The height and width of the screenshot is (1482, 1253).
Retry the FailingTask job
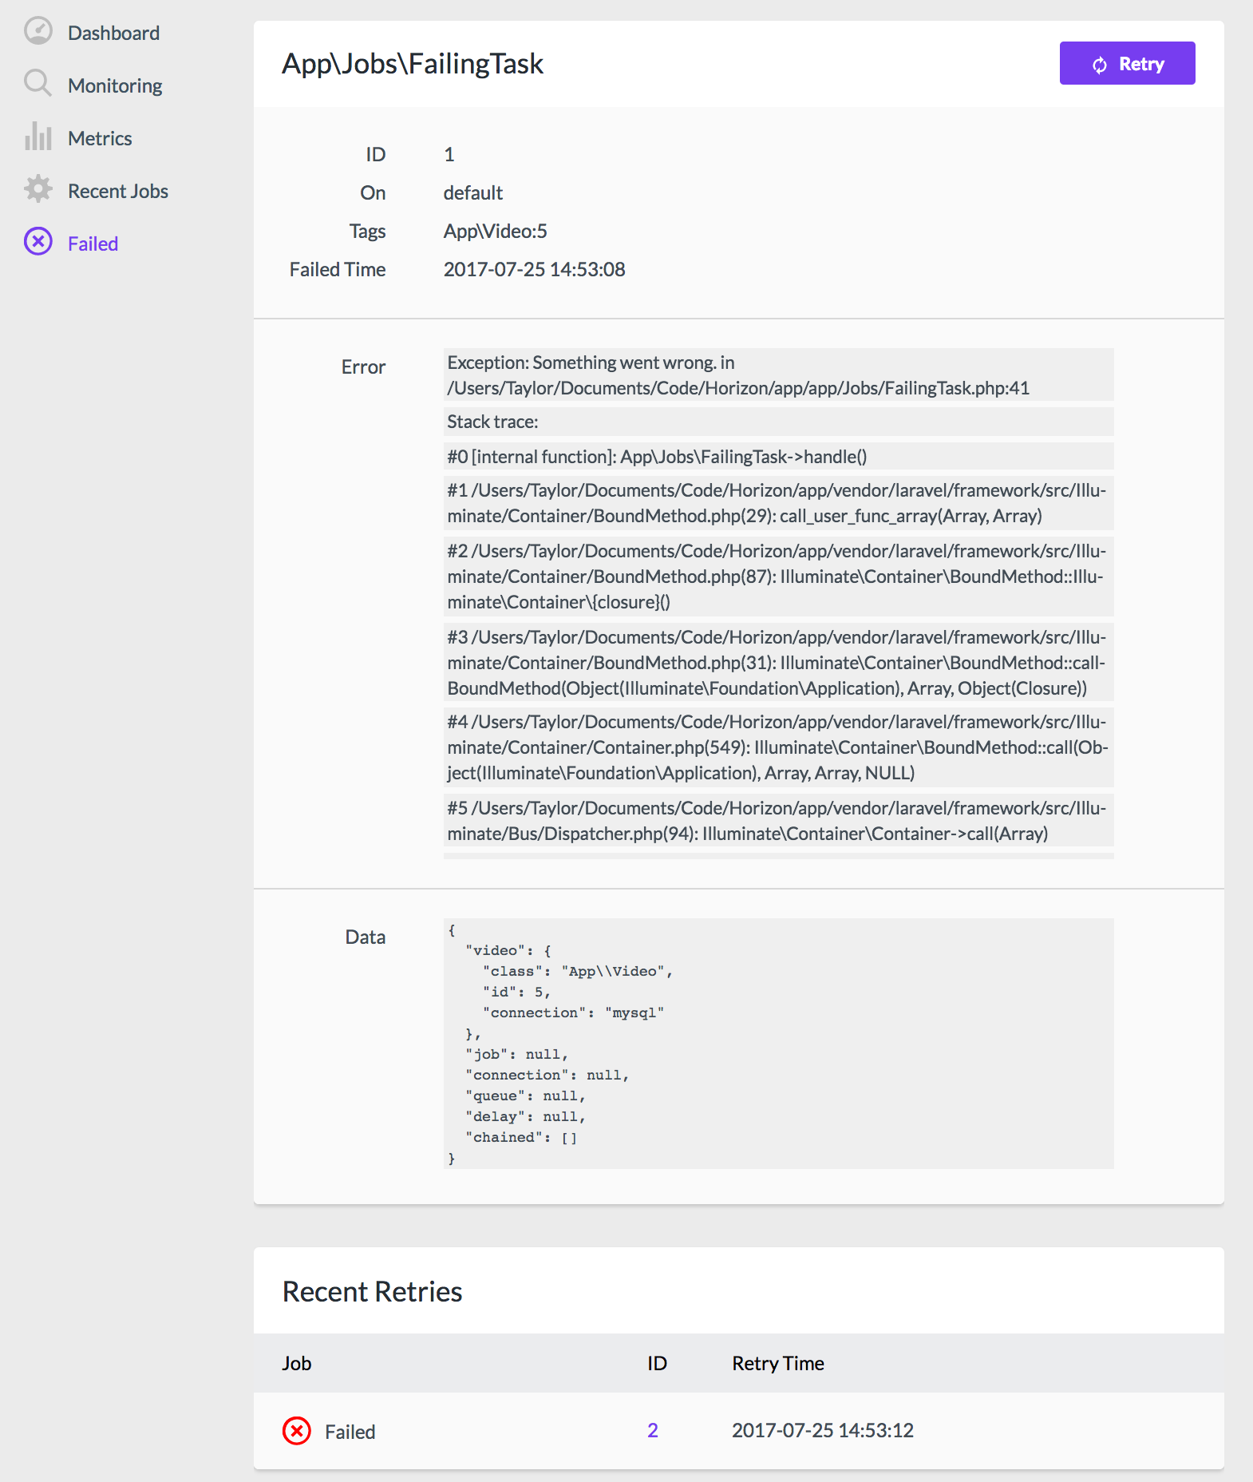[x=1127, y=63]
